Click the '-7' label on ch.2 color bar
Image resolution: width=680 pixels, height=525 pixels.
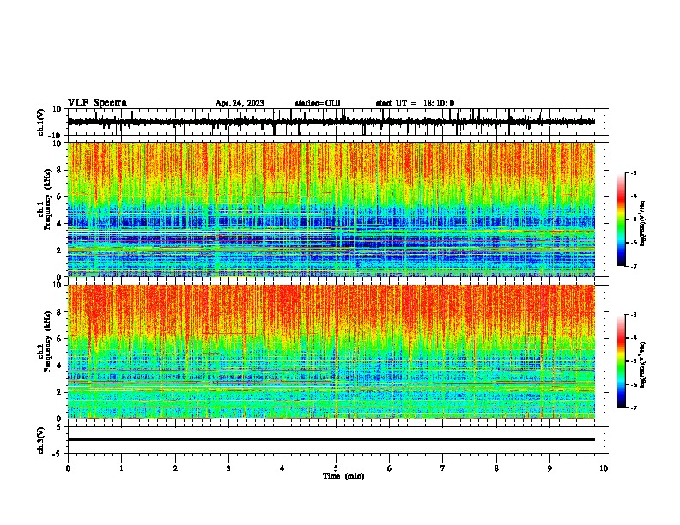click(x=634, y=408)
